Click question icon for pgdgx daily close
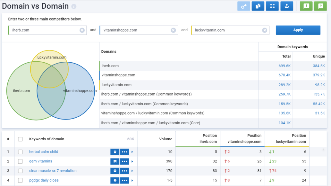The height and width of the screenshot is (186, 331). tap(115, 180)
